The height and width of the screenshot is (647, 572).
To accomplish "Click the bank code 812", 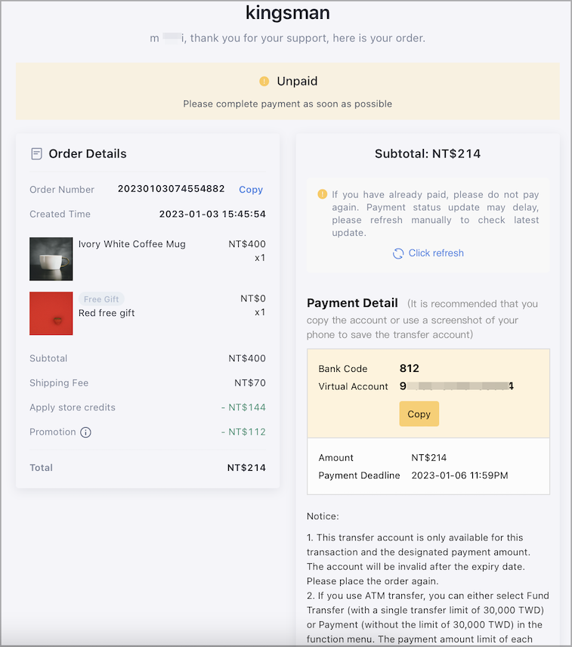I will click(409, 369).
